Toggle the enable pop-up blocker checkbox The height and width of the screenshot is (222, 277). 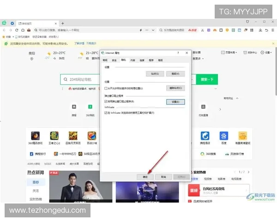coord(106,101)
